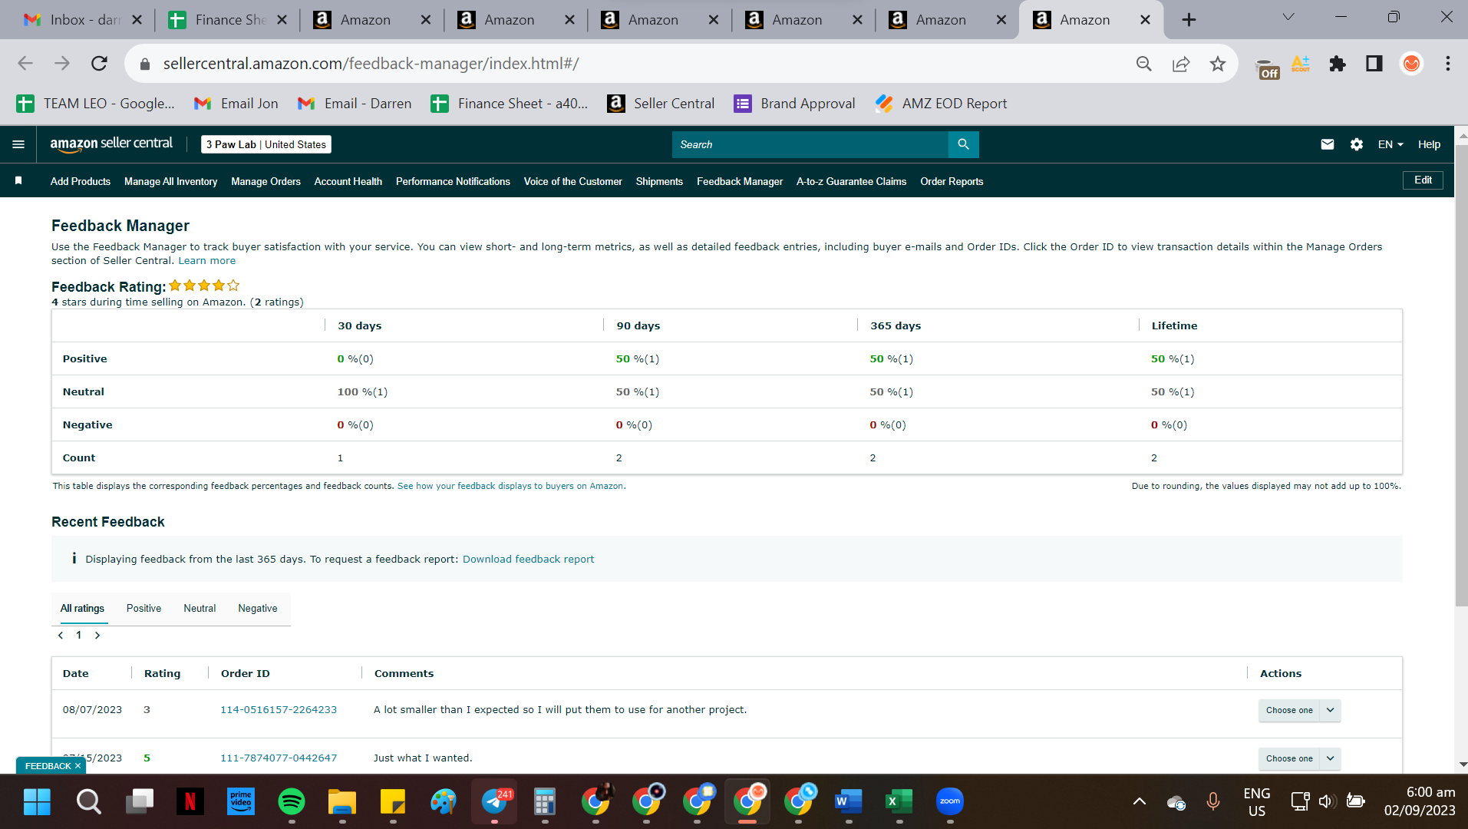Switch to the Negative feedback tab
Image resolution: width=1468 pixels, height=829 pixels.
pyautogui.click(x=258, y=608)
